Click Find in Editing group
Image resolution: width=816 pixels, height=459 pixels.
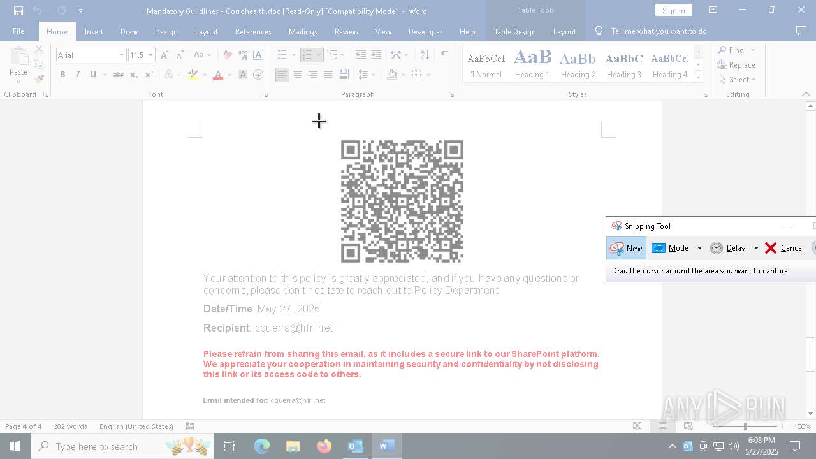click(731, 50)
